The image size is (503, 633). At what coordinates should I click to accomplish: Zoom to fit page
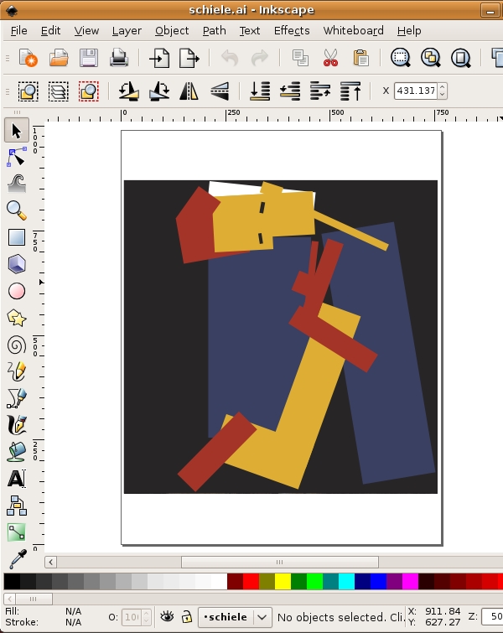coord(460,58)
